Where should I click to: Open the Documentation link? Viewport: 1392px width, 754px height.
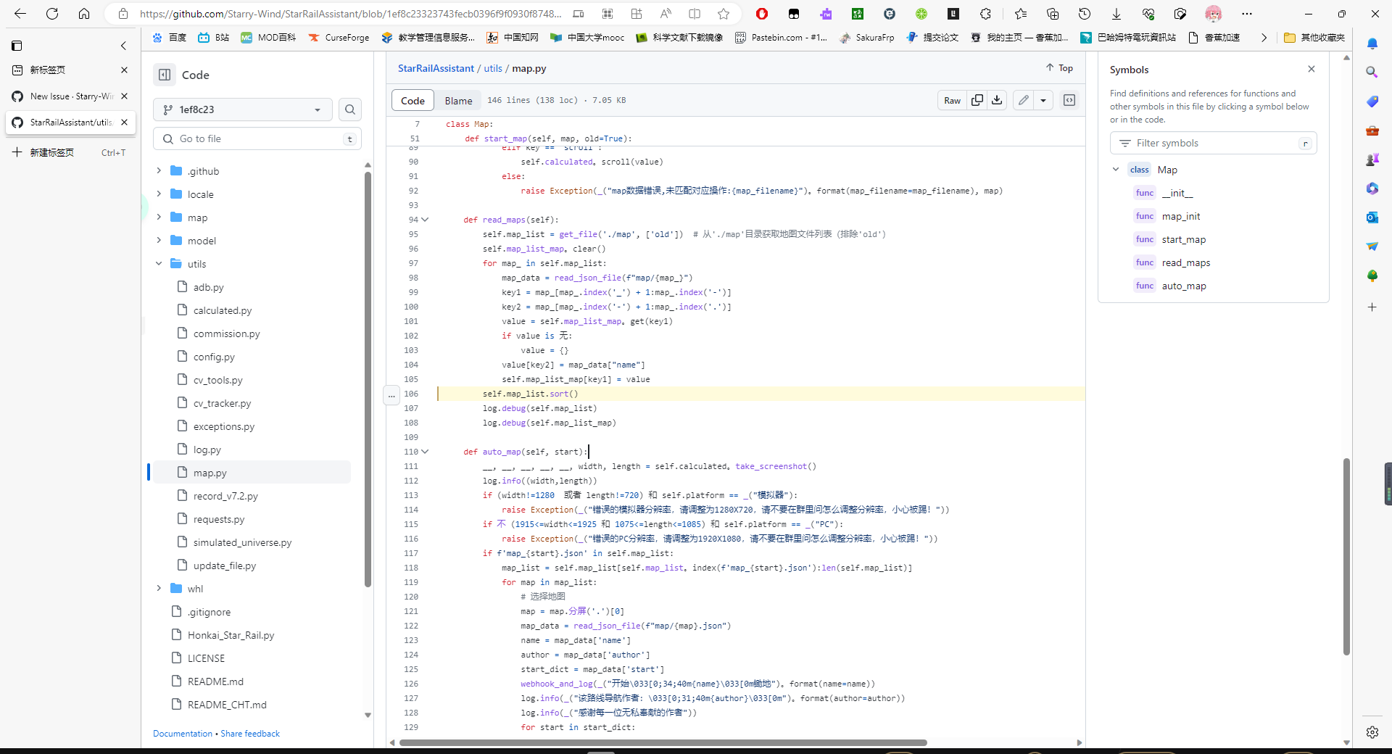[182, 734]
